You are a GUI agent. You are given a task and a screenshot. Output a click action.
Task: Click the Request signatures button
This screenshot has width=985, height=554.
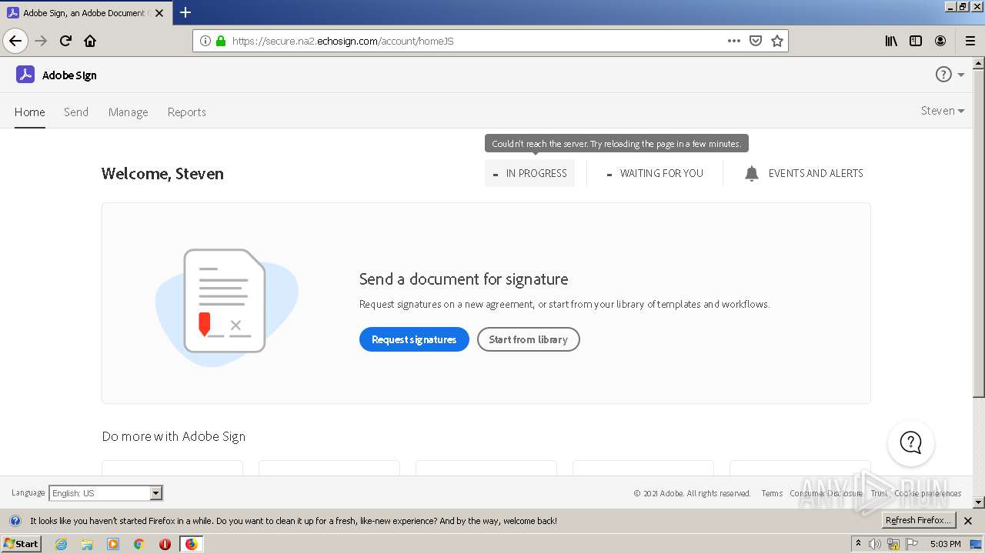pos(414,339)
